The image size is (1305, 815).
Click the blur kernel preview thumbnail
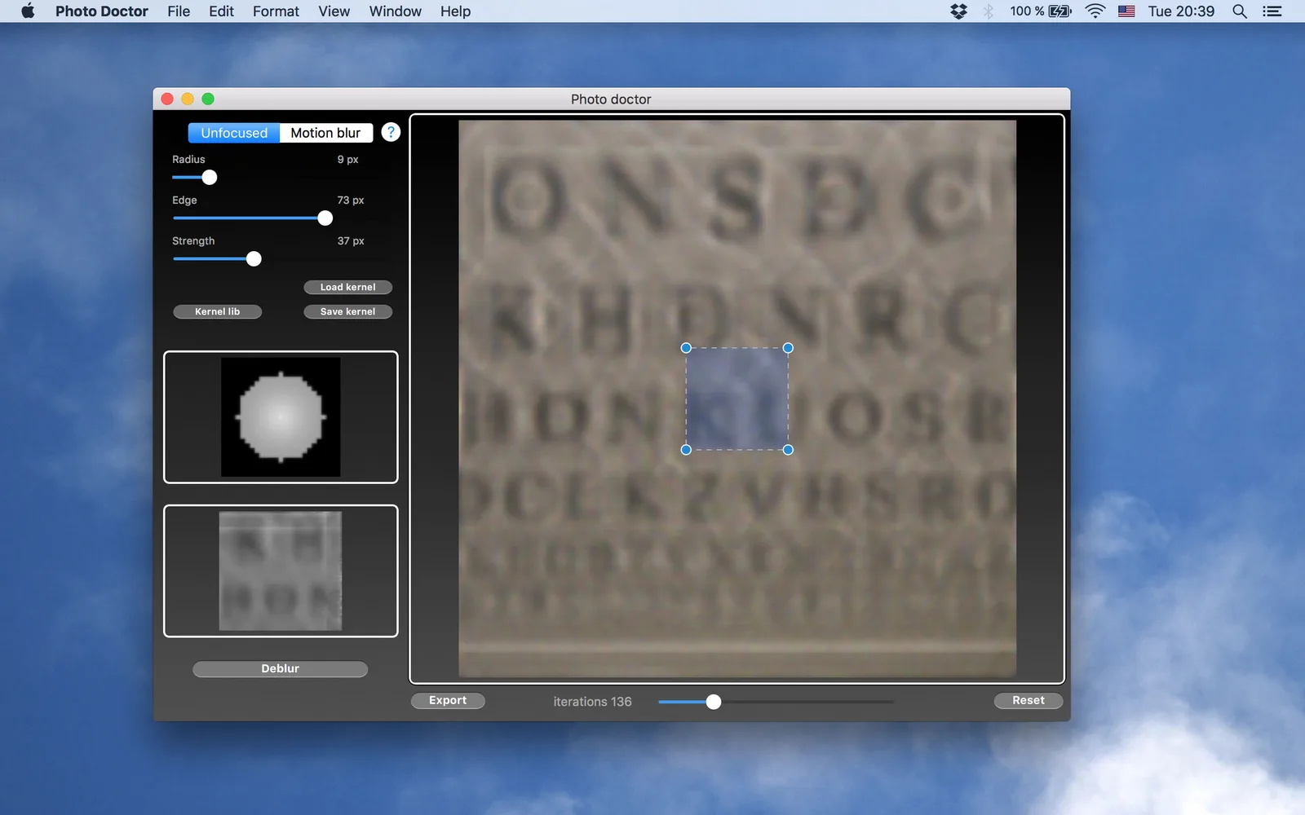click(x=281, y=417)
